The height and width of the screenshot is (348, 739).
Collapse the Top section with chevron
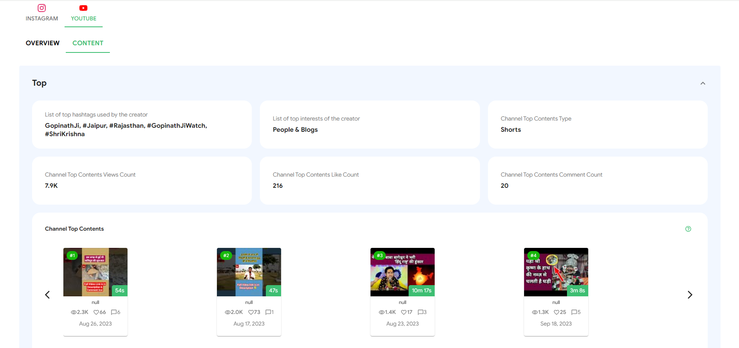pos(703,83)
